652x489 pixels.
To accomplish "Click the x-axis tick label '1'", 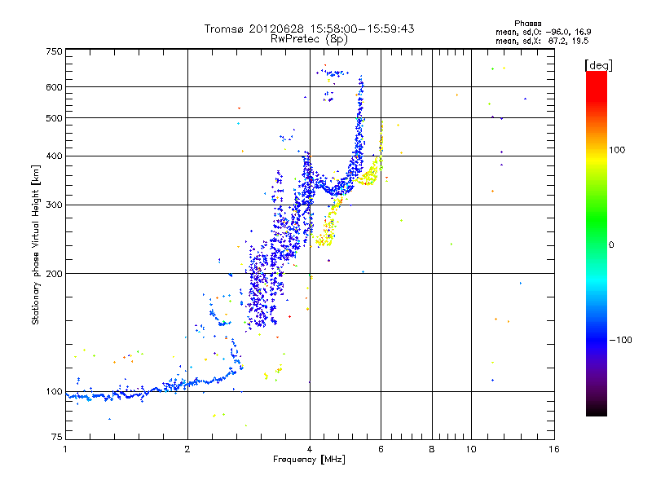I will (x=65, y=449).
